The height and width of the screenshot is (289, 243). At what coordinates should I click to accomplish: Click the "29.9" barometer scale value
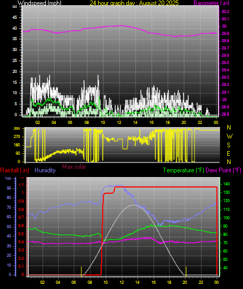pos(225,33)
